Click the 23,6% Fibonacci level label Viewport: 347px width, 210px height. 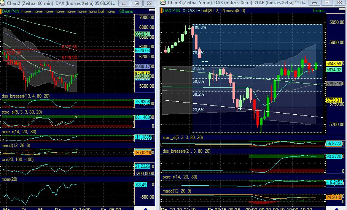198,110
